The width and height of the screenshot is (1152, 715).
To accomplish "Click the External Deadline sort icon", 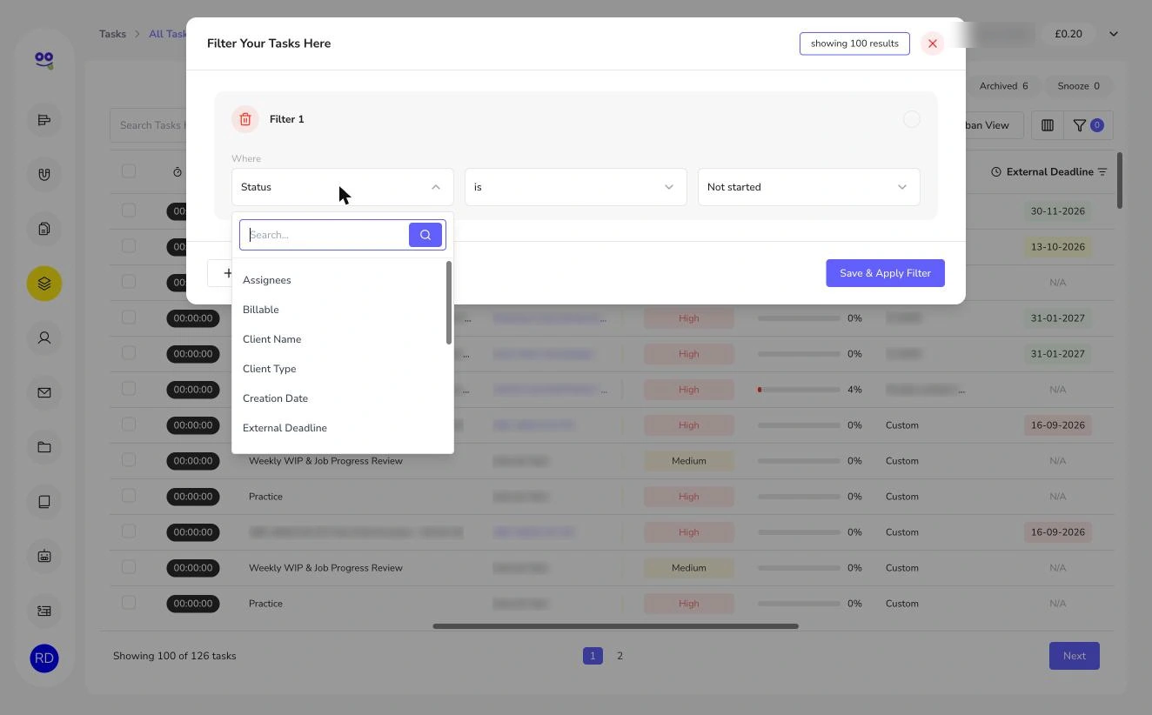I will tap(1102, 172).
